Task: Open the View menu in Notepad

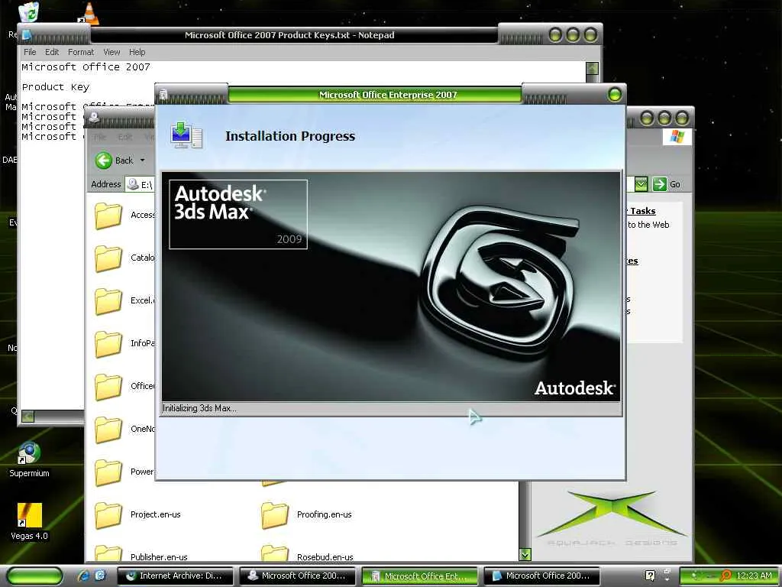Action: tap(111, 52)
